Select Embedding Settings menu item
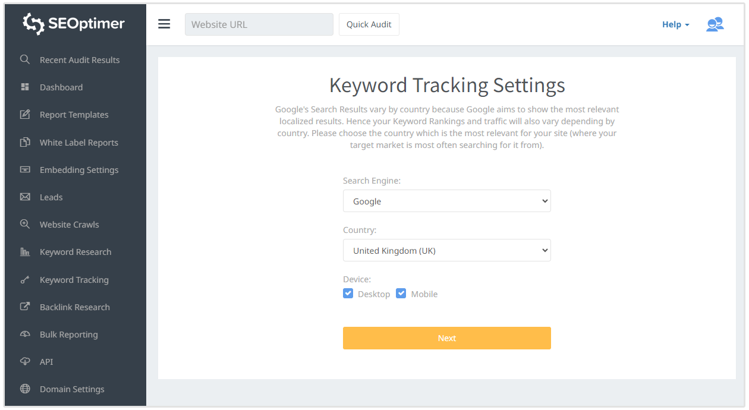Image resolution: width=749 pixels, height=410 pixels. [78, 170]
